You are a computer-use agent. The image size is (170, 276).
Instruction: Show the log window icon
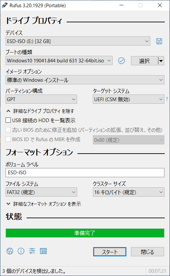(43, 251)
